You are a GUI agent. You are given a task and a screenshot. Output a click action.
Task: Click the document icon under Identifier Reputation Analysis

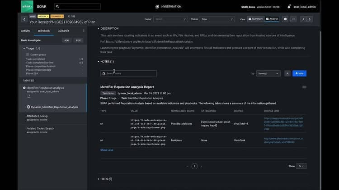coord(29,96)
